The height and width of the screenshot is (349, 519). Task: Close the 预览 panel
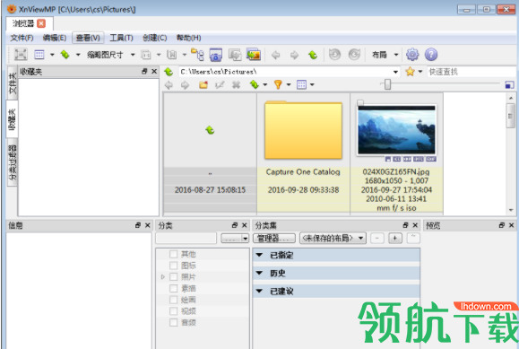pos(512,225)
